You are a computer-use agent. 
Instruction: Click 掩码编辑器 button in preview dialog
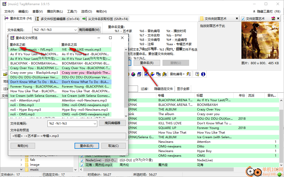[x=112, y=123]
